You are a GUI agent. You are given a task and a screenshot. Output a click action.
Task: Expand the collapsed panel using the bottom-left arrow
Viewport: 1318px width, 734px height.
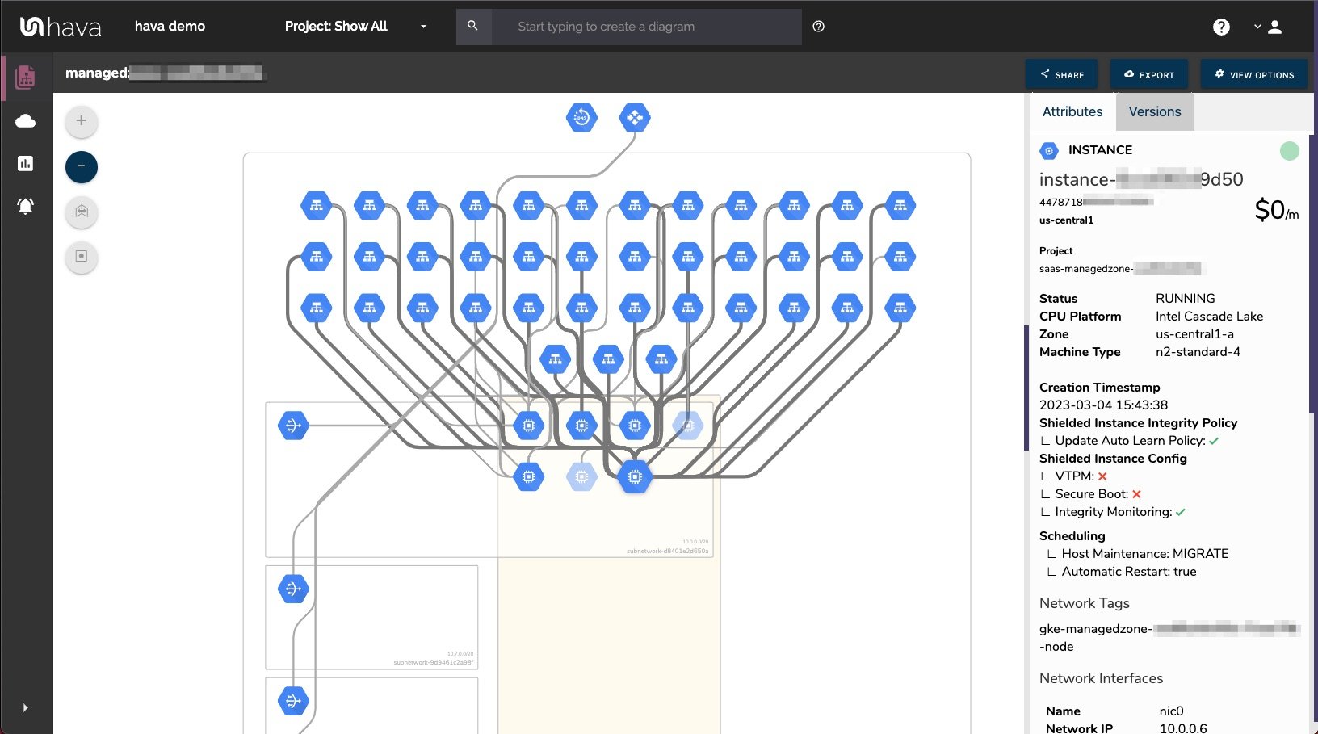(x=25, y=707)
